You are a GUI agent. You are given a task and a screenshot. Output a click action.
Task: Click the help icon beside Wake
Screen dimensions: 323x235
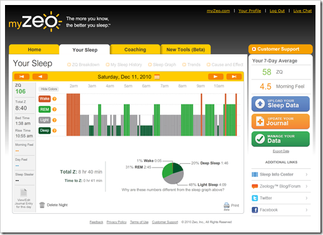(x=55, y=99)
